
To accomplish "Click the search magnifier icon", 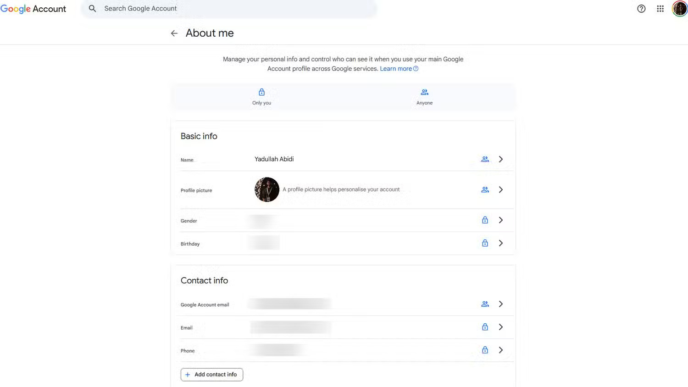I will pos(92,8).
